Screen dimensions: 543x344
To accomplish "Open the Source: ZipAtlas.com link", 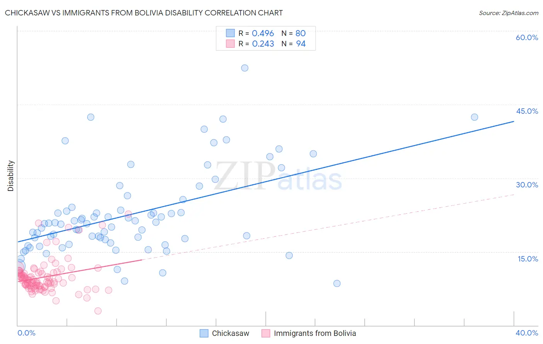I will (x=509, y=13).
